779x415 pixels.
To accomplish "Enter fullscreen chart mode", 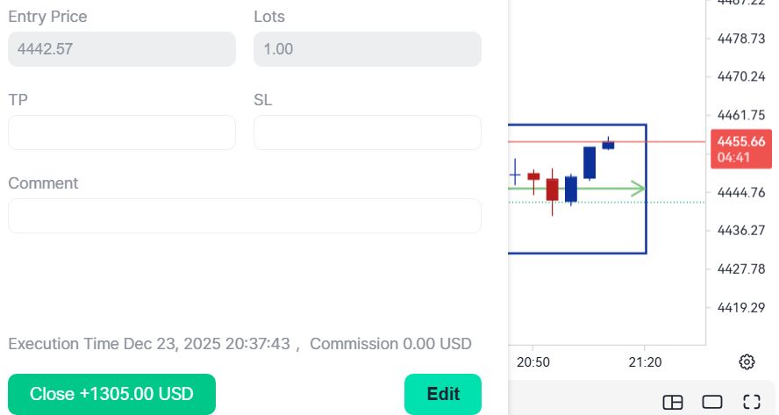I will pos(751,402).
